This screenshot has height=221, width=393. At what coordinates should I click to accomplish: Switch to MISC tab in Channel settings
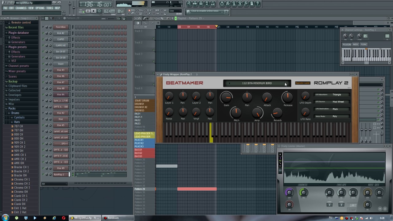(x=356, y=45)
